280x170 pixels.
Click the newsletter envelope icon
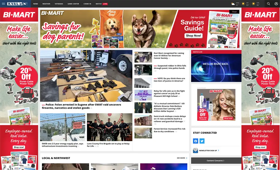pos(195,150)
